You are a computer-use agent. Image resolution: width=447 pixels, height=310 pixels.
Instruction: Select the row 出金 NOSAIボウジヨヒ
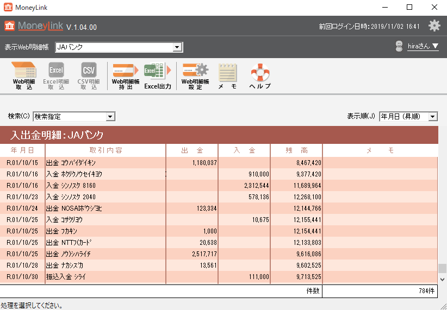click(219, 208)
